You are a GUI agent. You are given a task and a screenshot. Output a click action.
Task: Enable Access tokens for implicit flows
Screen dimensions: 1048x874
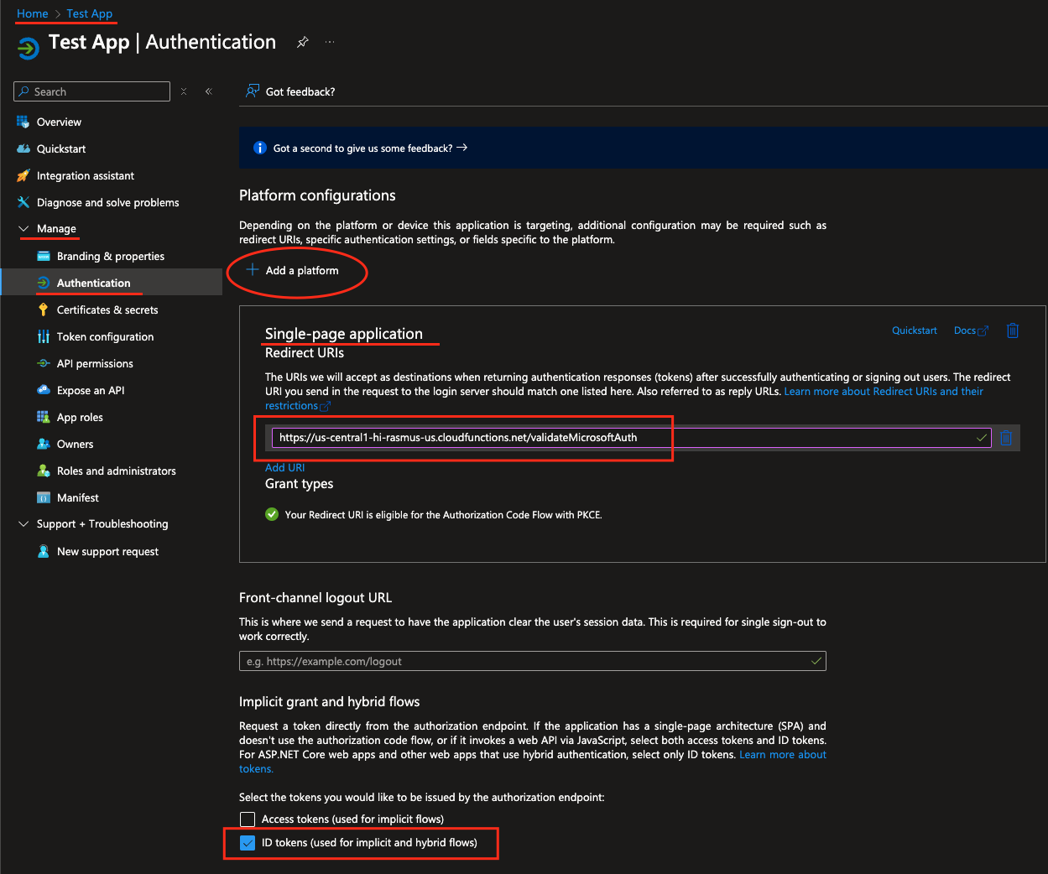(248, 819)
